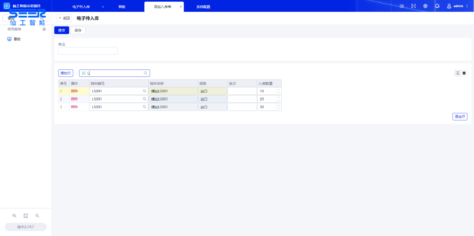
Task: Open material lookup for row 3 物料编号
Action: [x=144, y=107]
